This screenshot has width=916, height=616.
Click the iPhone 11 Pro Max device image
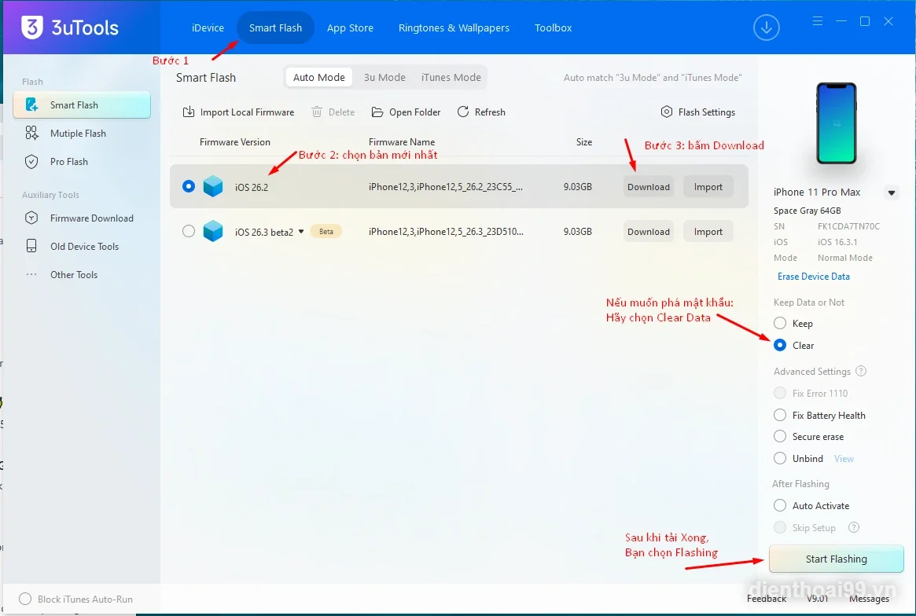(x=837, y=123)
